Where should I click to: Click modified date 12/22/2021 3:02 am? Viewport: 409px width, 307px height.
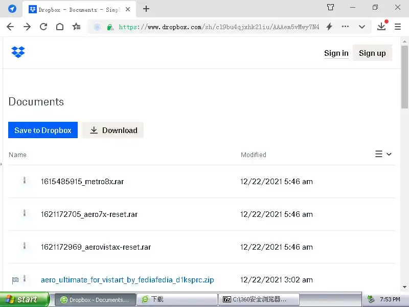tap(277, 280)
